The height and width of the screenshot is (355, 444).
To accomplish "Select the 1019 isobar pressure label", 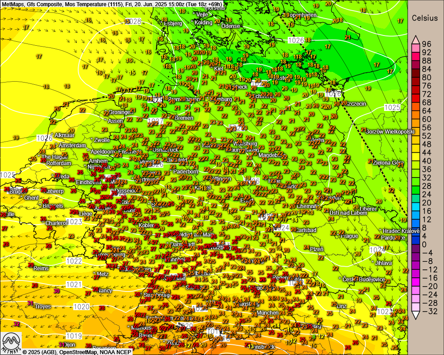I will tap(74, 335).
